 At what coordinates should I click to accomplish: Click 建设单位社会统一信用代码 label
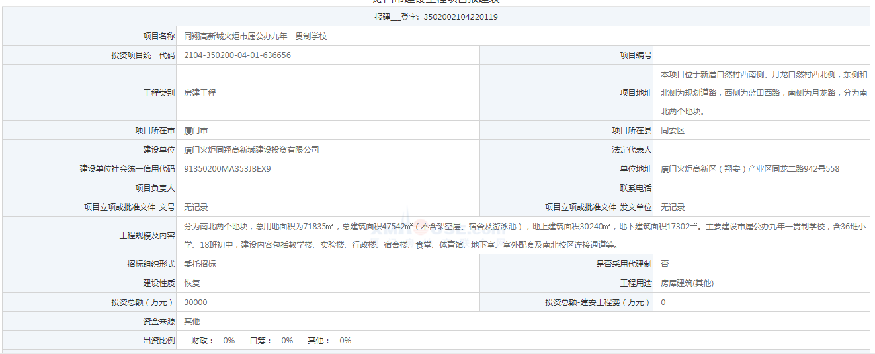coord(128,169)
